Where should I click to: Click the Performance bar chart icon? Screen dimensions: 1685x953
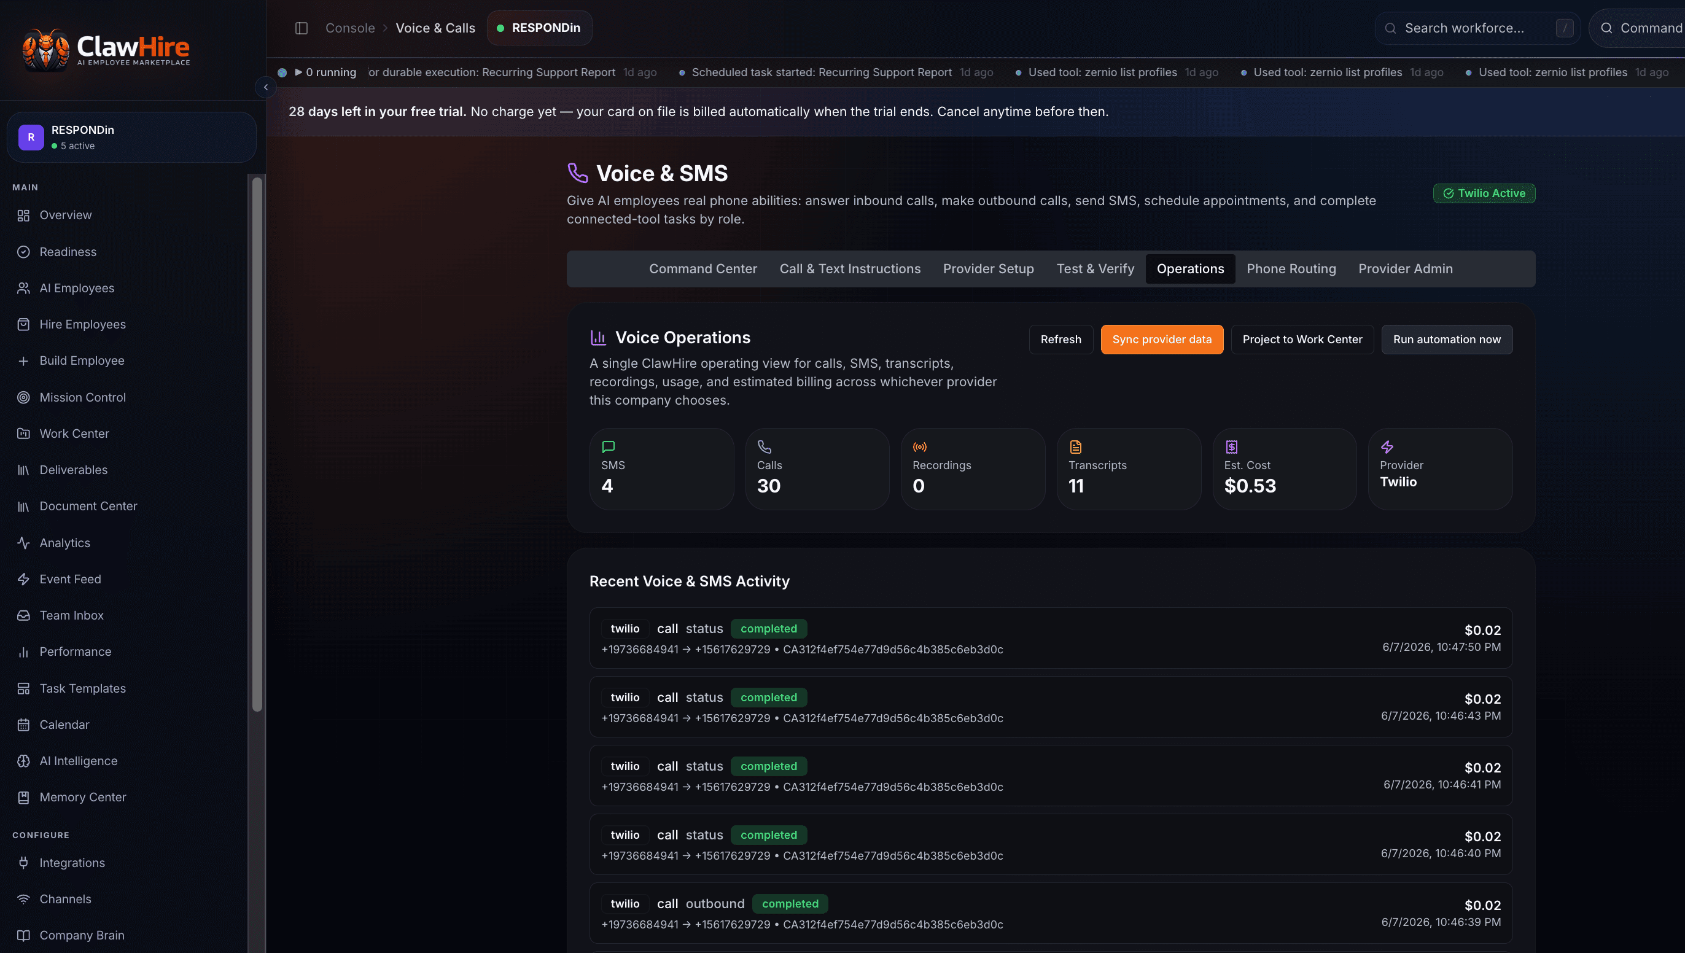point(23,652)
